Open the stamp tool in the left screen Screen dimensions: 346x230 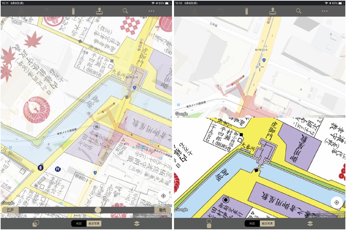pos(99,11)
